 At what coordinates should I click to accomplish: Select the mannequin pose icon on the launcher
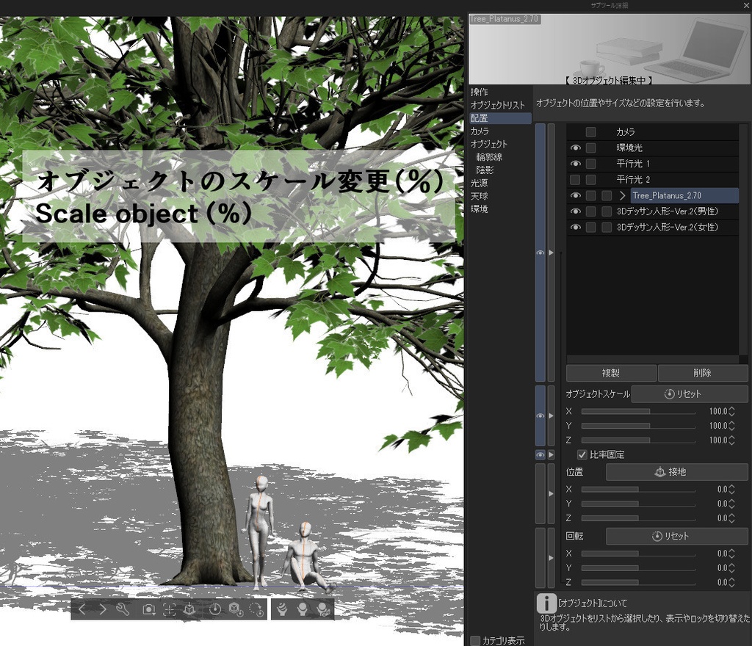283,609
